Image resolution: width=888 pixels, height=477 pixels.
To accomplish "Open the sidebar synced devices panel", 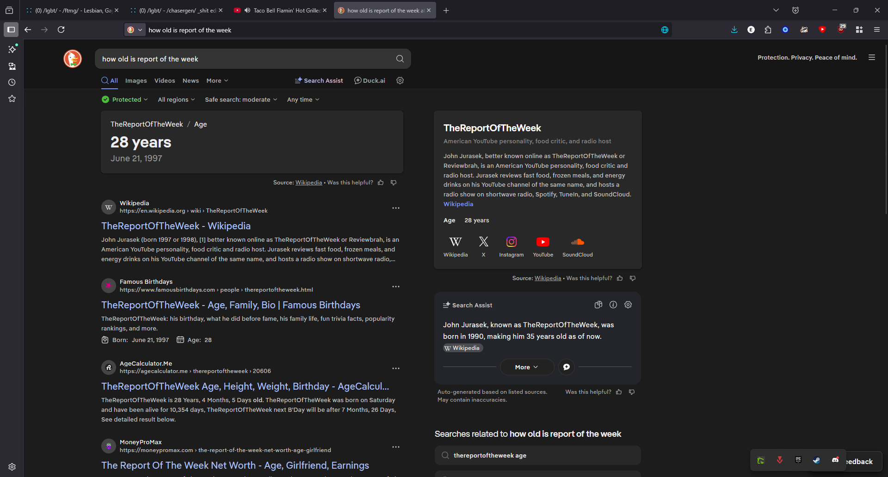I will (12, 66).
